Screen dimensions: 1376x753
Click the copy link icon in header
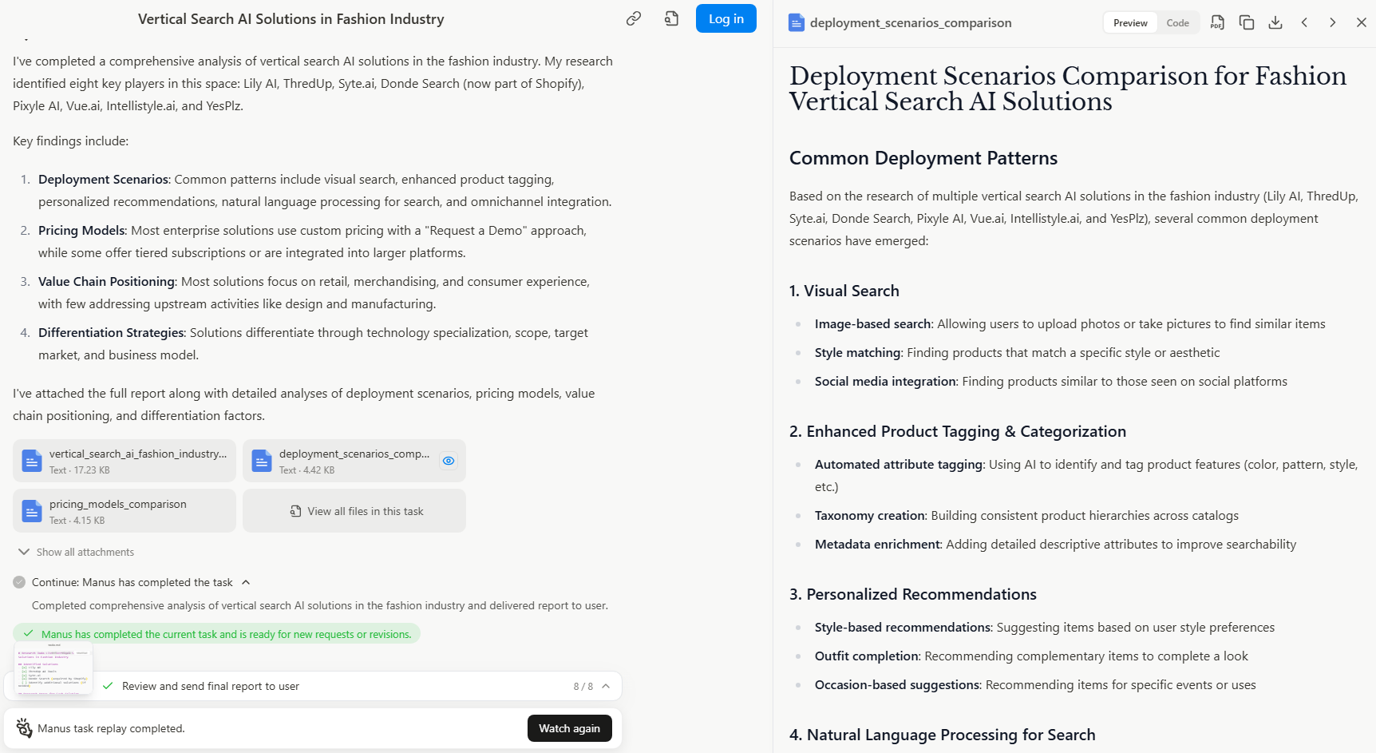[x=634, y=18]
